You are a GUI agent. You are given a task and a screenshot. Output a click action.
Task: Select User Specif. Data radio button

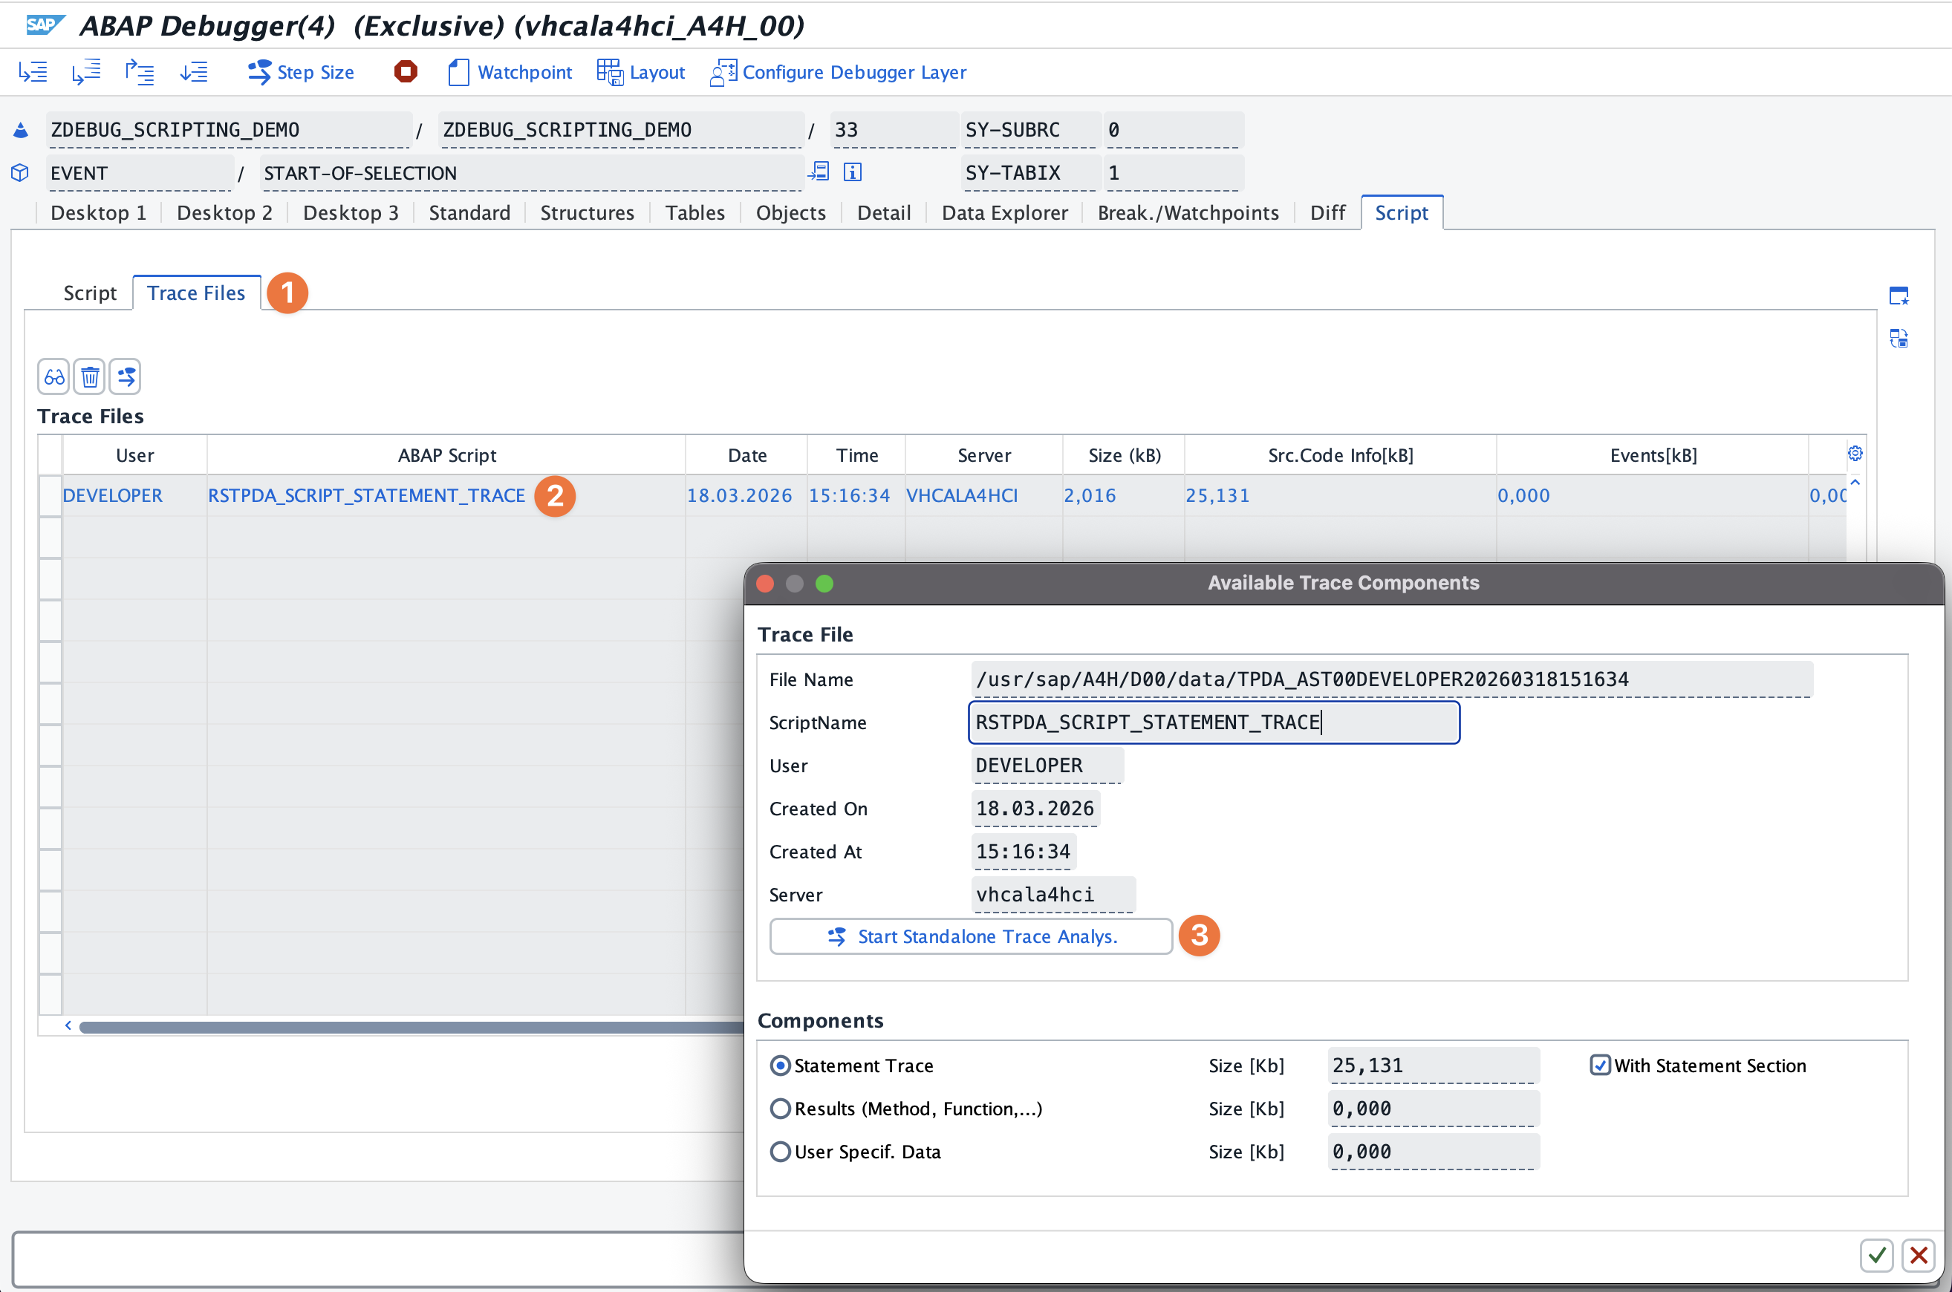(x=780, y=1151)
